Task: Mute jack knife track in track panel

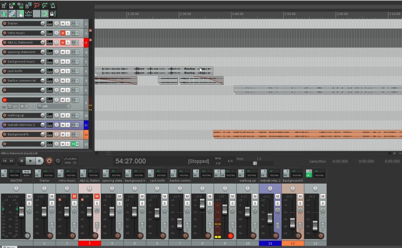Action: (62, 71)
